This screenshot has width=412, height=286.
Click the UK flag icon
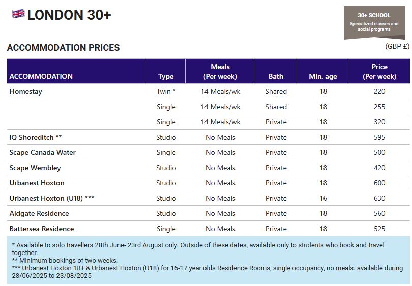click(x=18, y=14)
